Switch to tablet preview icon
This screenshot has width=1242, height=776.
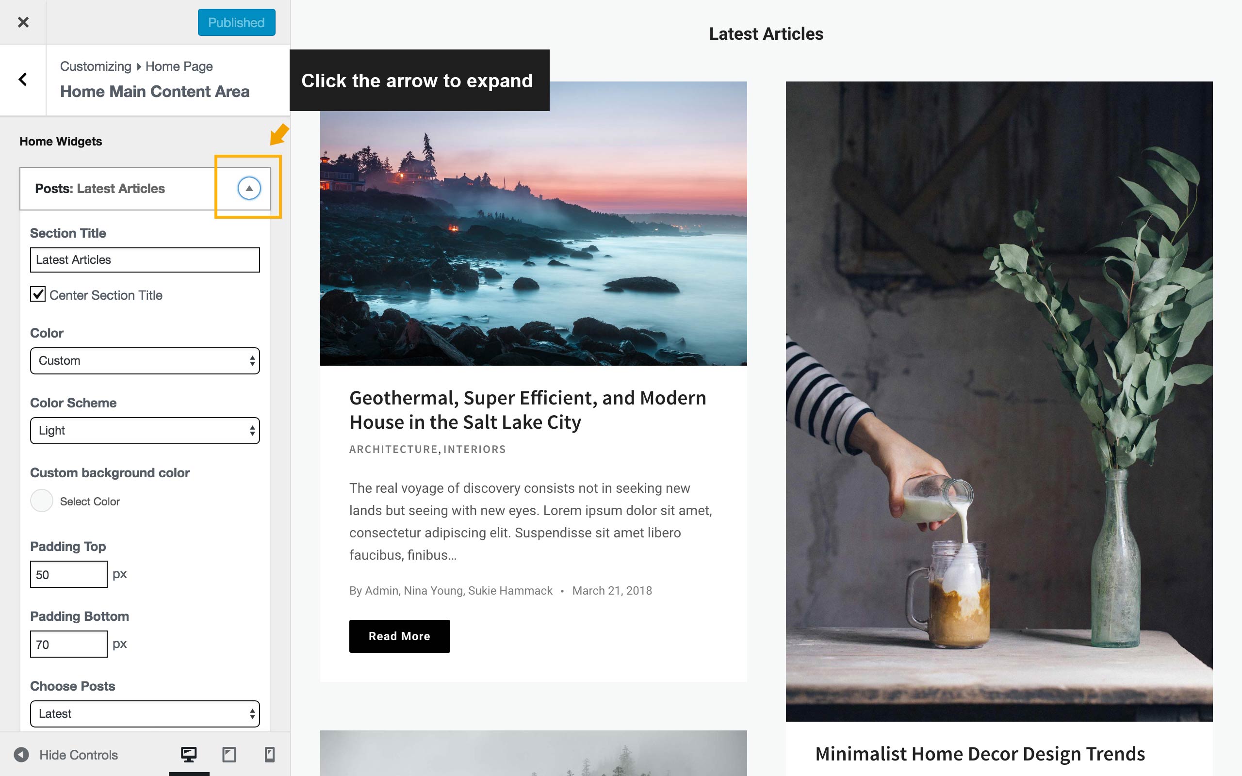(229, 755)
